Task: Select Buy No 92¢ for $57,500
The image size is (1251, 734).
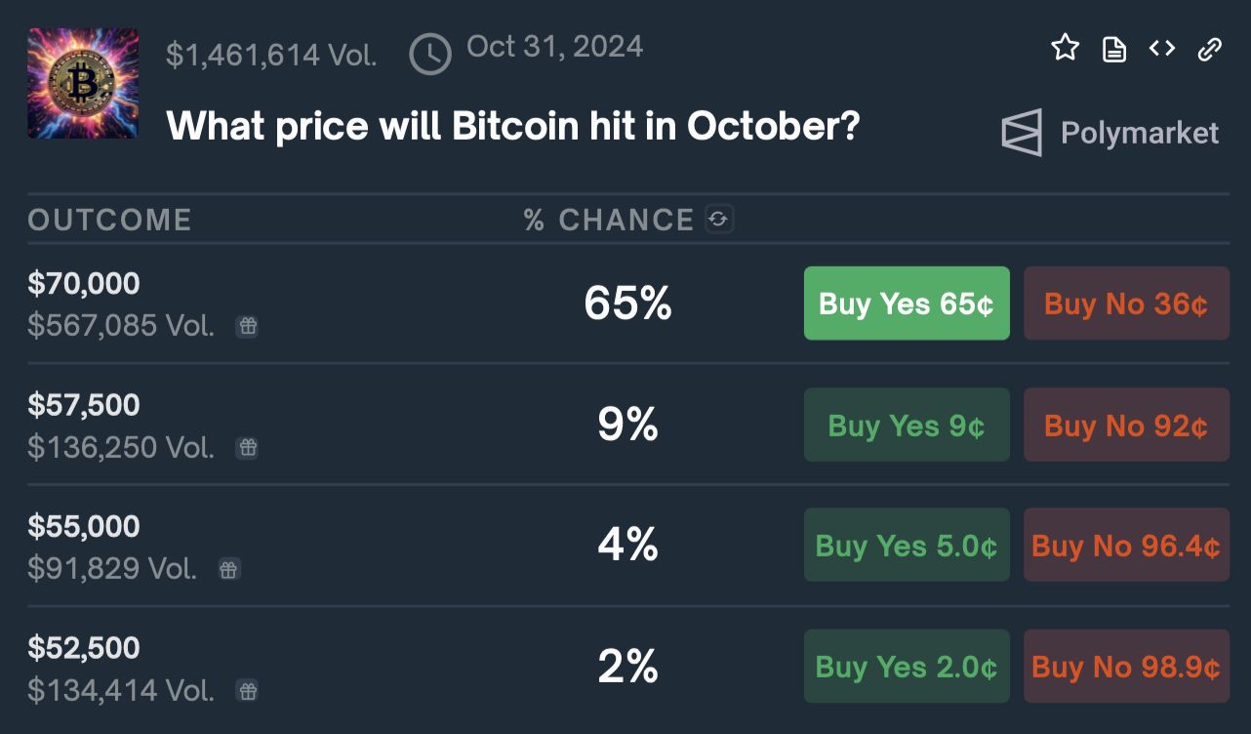Action: [x=1126, y=425]
